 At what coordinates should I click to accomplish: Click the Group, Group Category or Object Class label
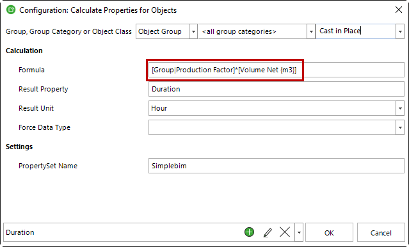coord(68,31)
